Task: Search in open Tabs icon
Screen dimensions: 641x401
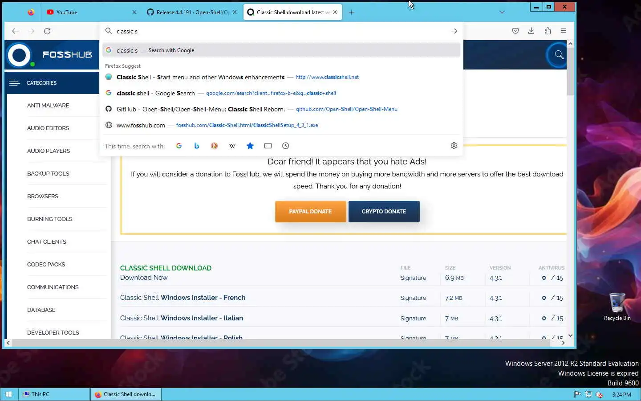Action: tap(268, 146)
